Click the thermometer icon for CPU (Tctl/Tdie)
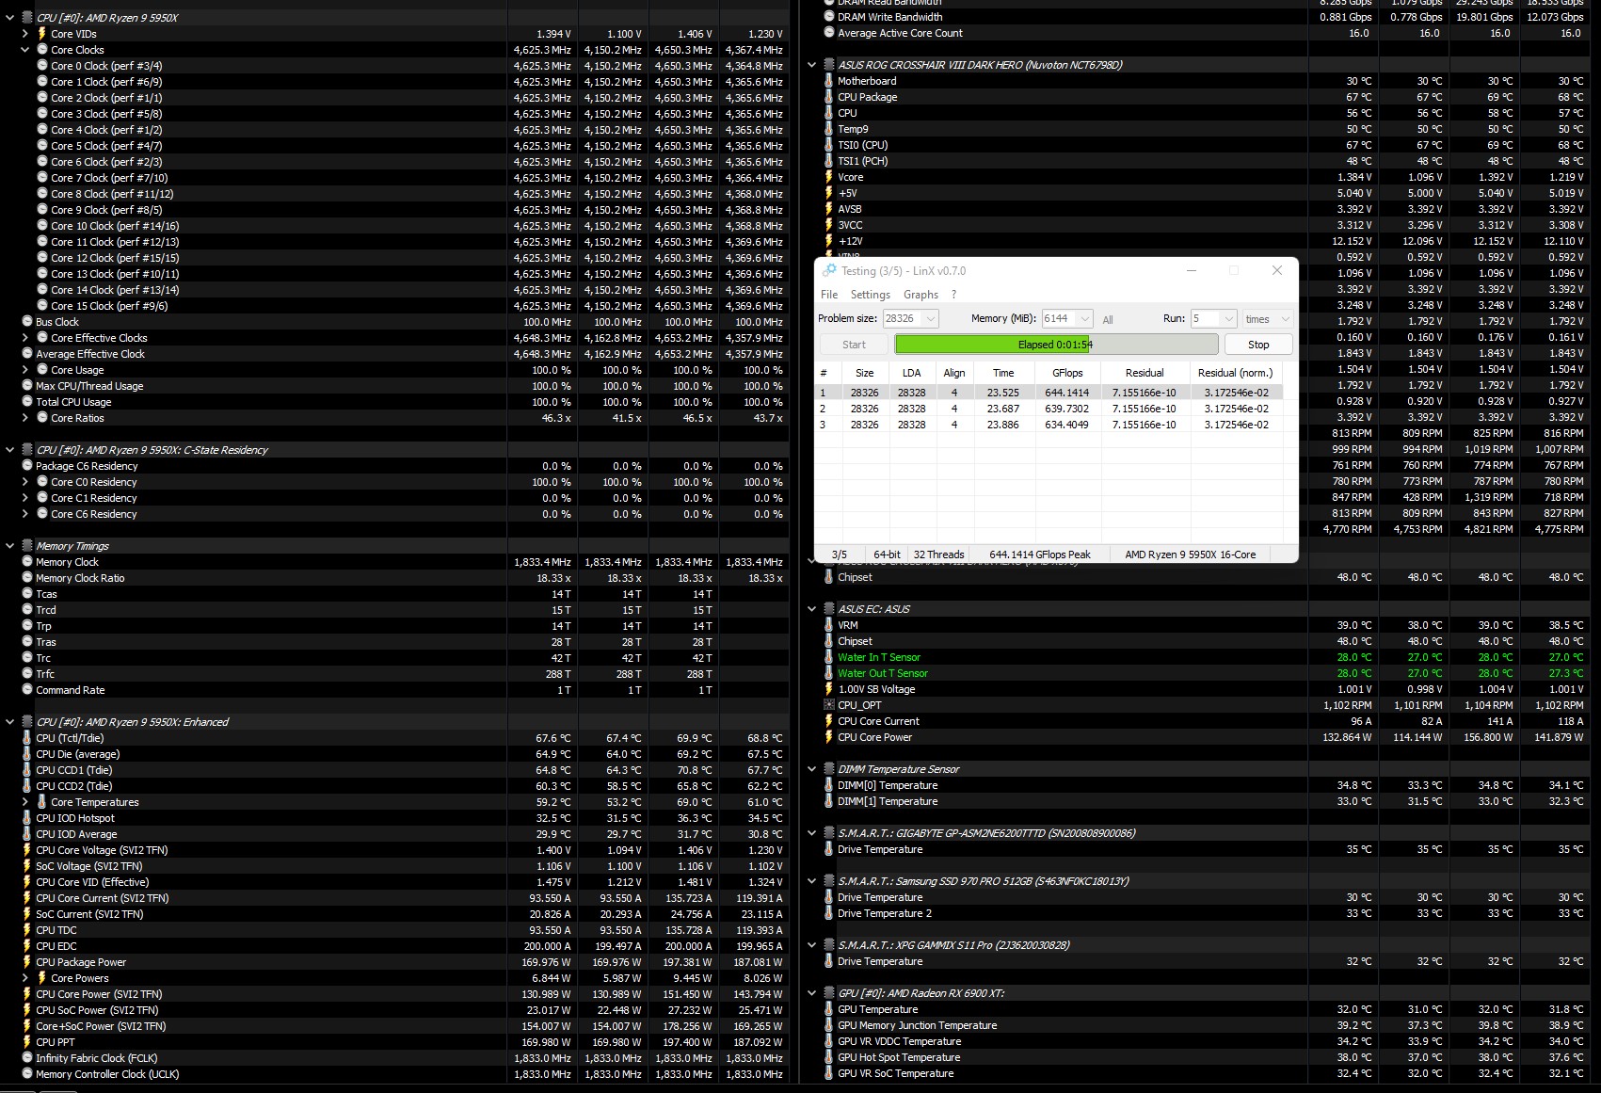1601x1093 pixels. pos(27,738)
